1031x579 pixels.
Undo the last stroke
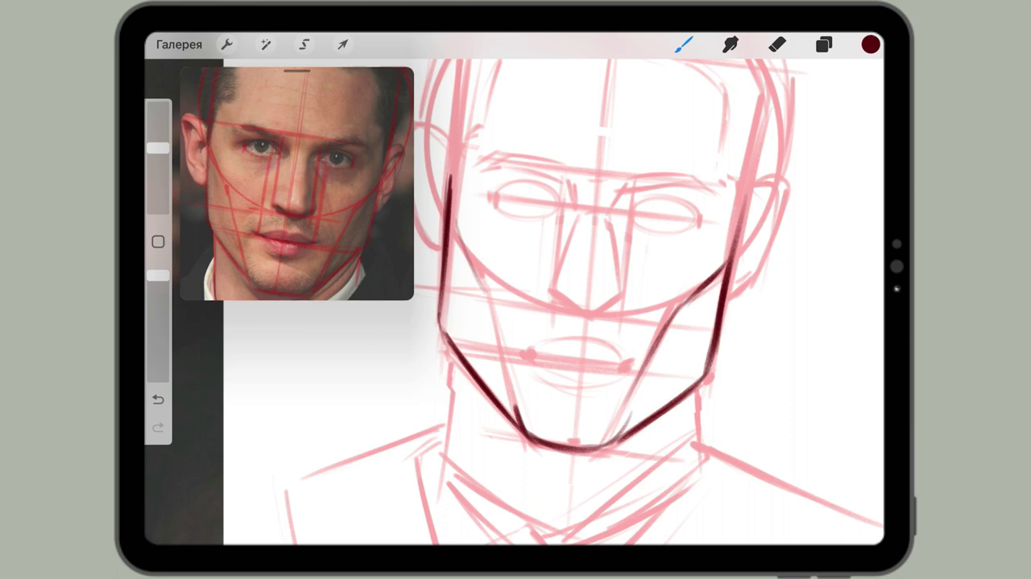click(158, 400)
